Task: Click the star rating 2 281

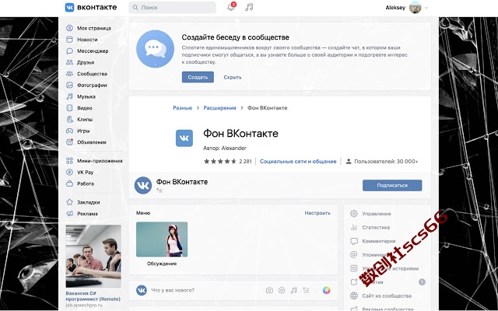Action: [228, 161]
